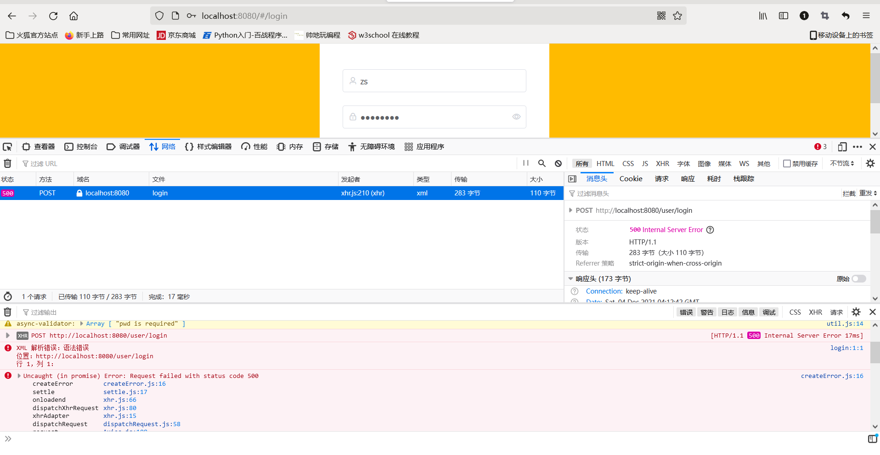Enable the 禁用缓存 checkbox
The height and width of the screenshot is (455, 880).
point(787,164)
